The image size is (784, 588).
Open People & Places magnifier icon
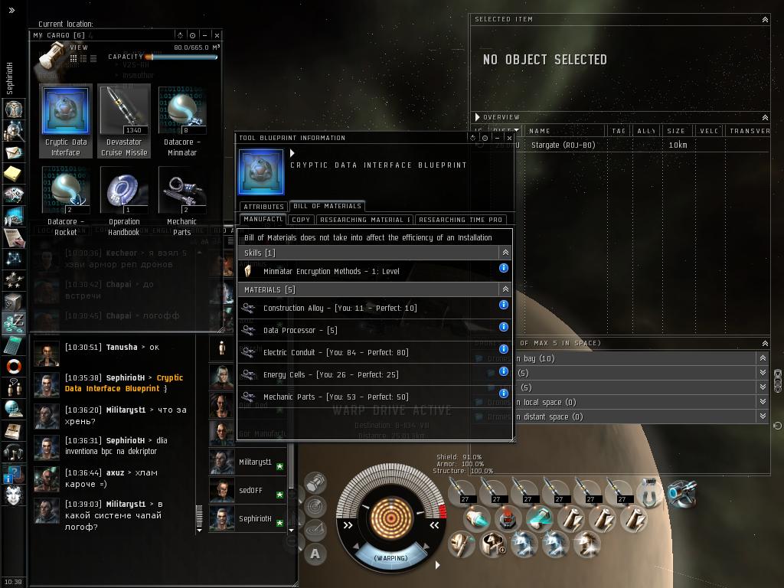(x=14, y=131)
